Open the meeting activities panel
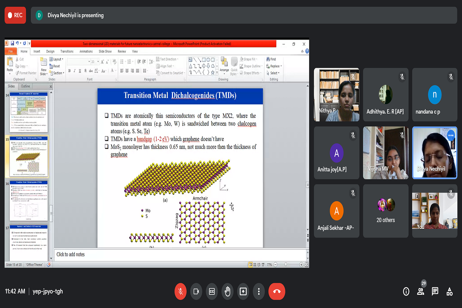Screen dimensions: 462x308 (449, 291)
